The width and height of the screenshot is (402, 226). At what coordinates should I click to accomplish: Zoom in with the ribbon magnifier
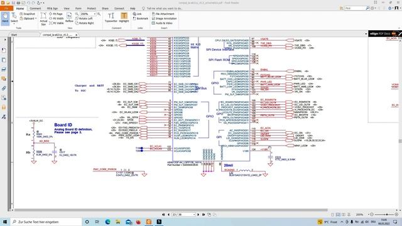(x=99, y=14)
